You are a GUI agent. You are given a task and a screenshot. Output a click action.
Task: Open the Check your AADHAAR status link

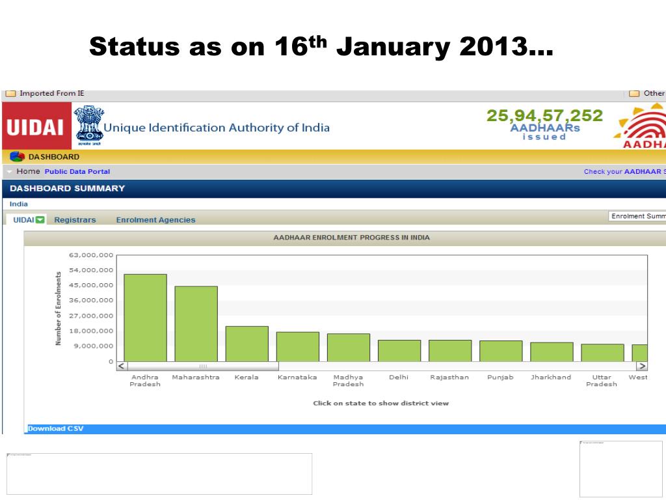point(625,171)
